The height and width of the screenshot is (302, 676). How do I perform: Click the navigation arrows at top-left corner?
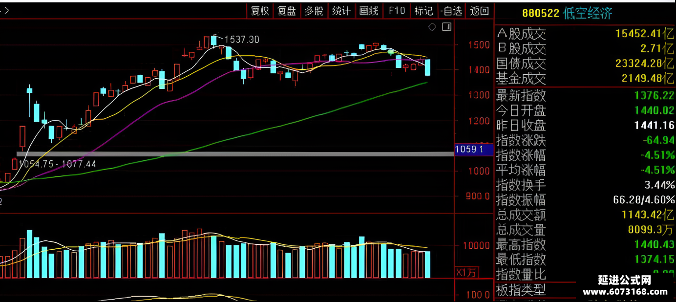(x=4, y=10)
